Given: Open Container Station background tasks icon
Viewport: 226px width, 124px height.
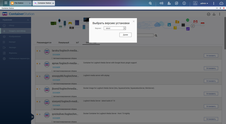Looking at the screenshot, I should [214, 14].
